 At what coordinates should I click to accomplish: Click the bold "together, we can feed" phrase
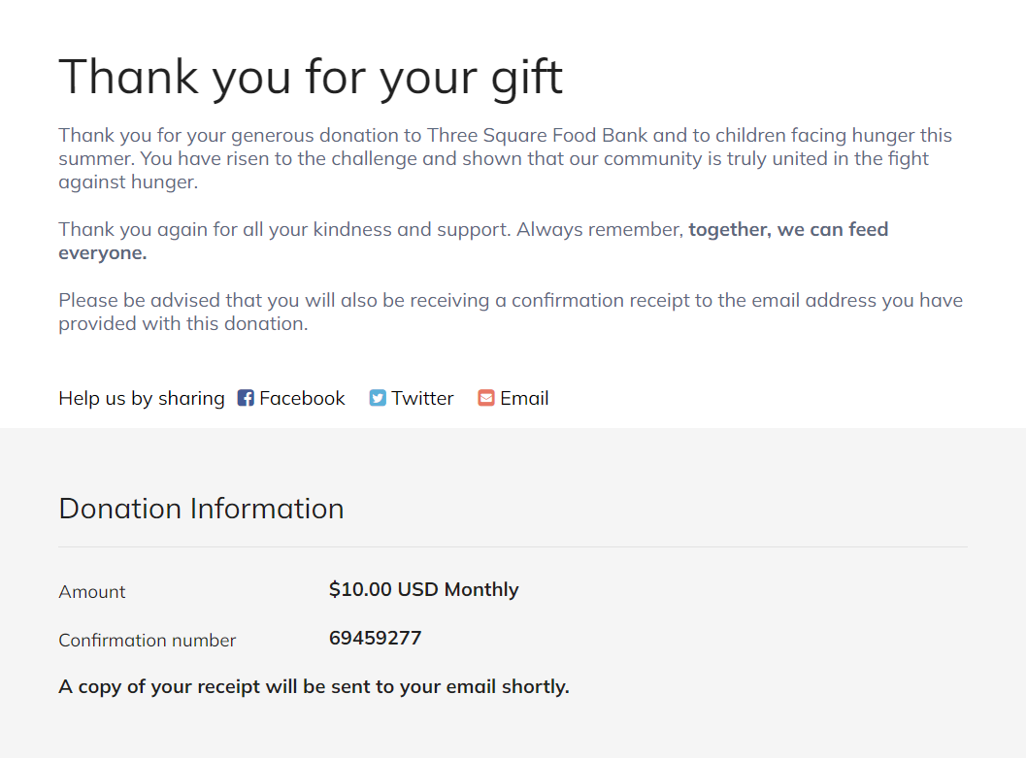(x=788, y=230)
